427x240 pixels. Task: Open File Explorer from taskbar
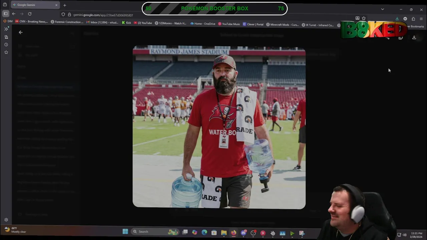coord(224,233)
